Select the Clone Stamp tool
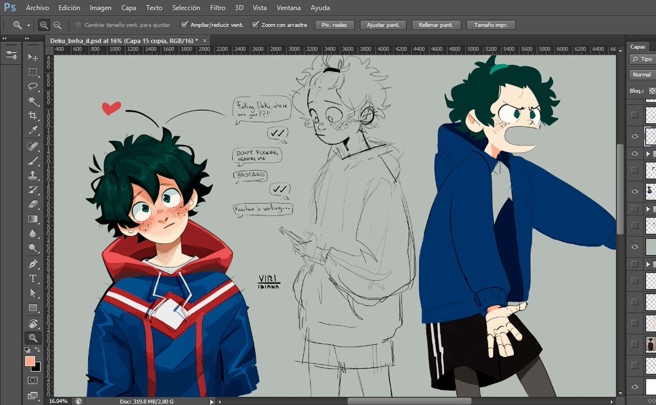Viewport: 656px width, 405px height. tap(33, 175)
